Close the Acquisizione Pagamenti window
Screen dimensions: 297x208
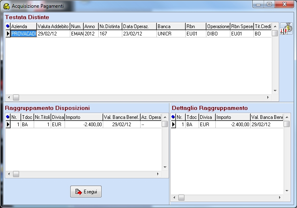pyautogui.click(x=284, y=4)
